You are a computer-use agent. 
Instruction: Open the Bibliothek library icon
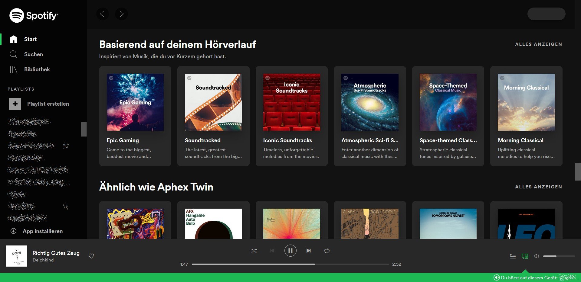tap(14, 70)
